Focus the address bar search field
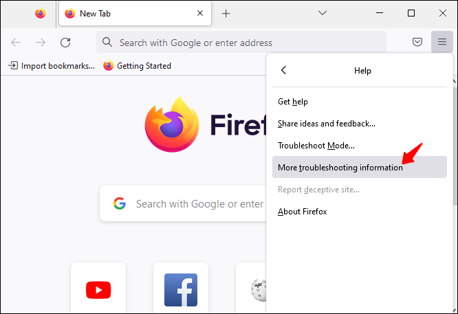Viewport: 458px width, 314px height. coord(241,43)
